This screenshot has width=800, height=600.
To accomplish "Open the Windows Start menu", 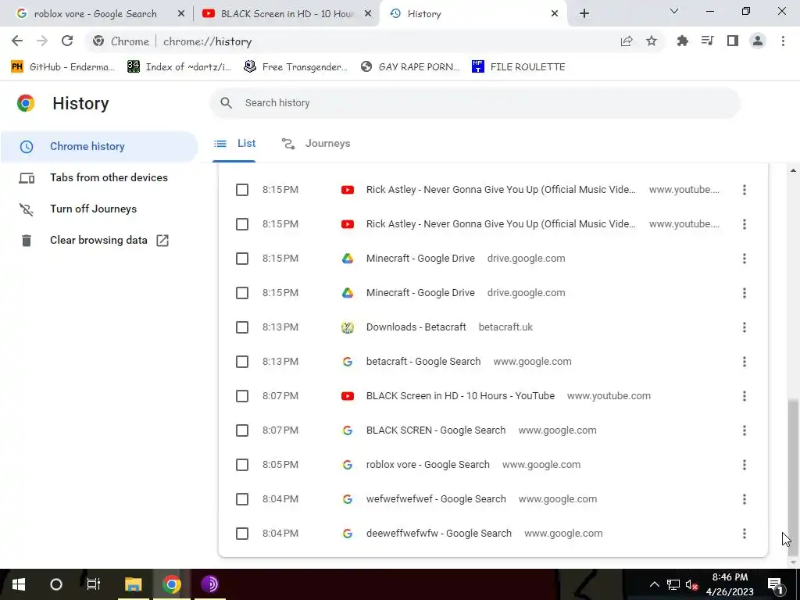I will 19,584.
